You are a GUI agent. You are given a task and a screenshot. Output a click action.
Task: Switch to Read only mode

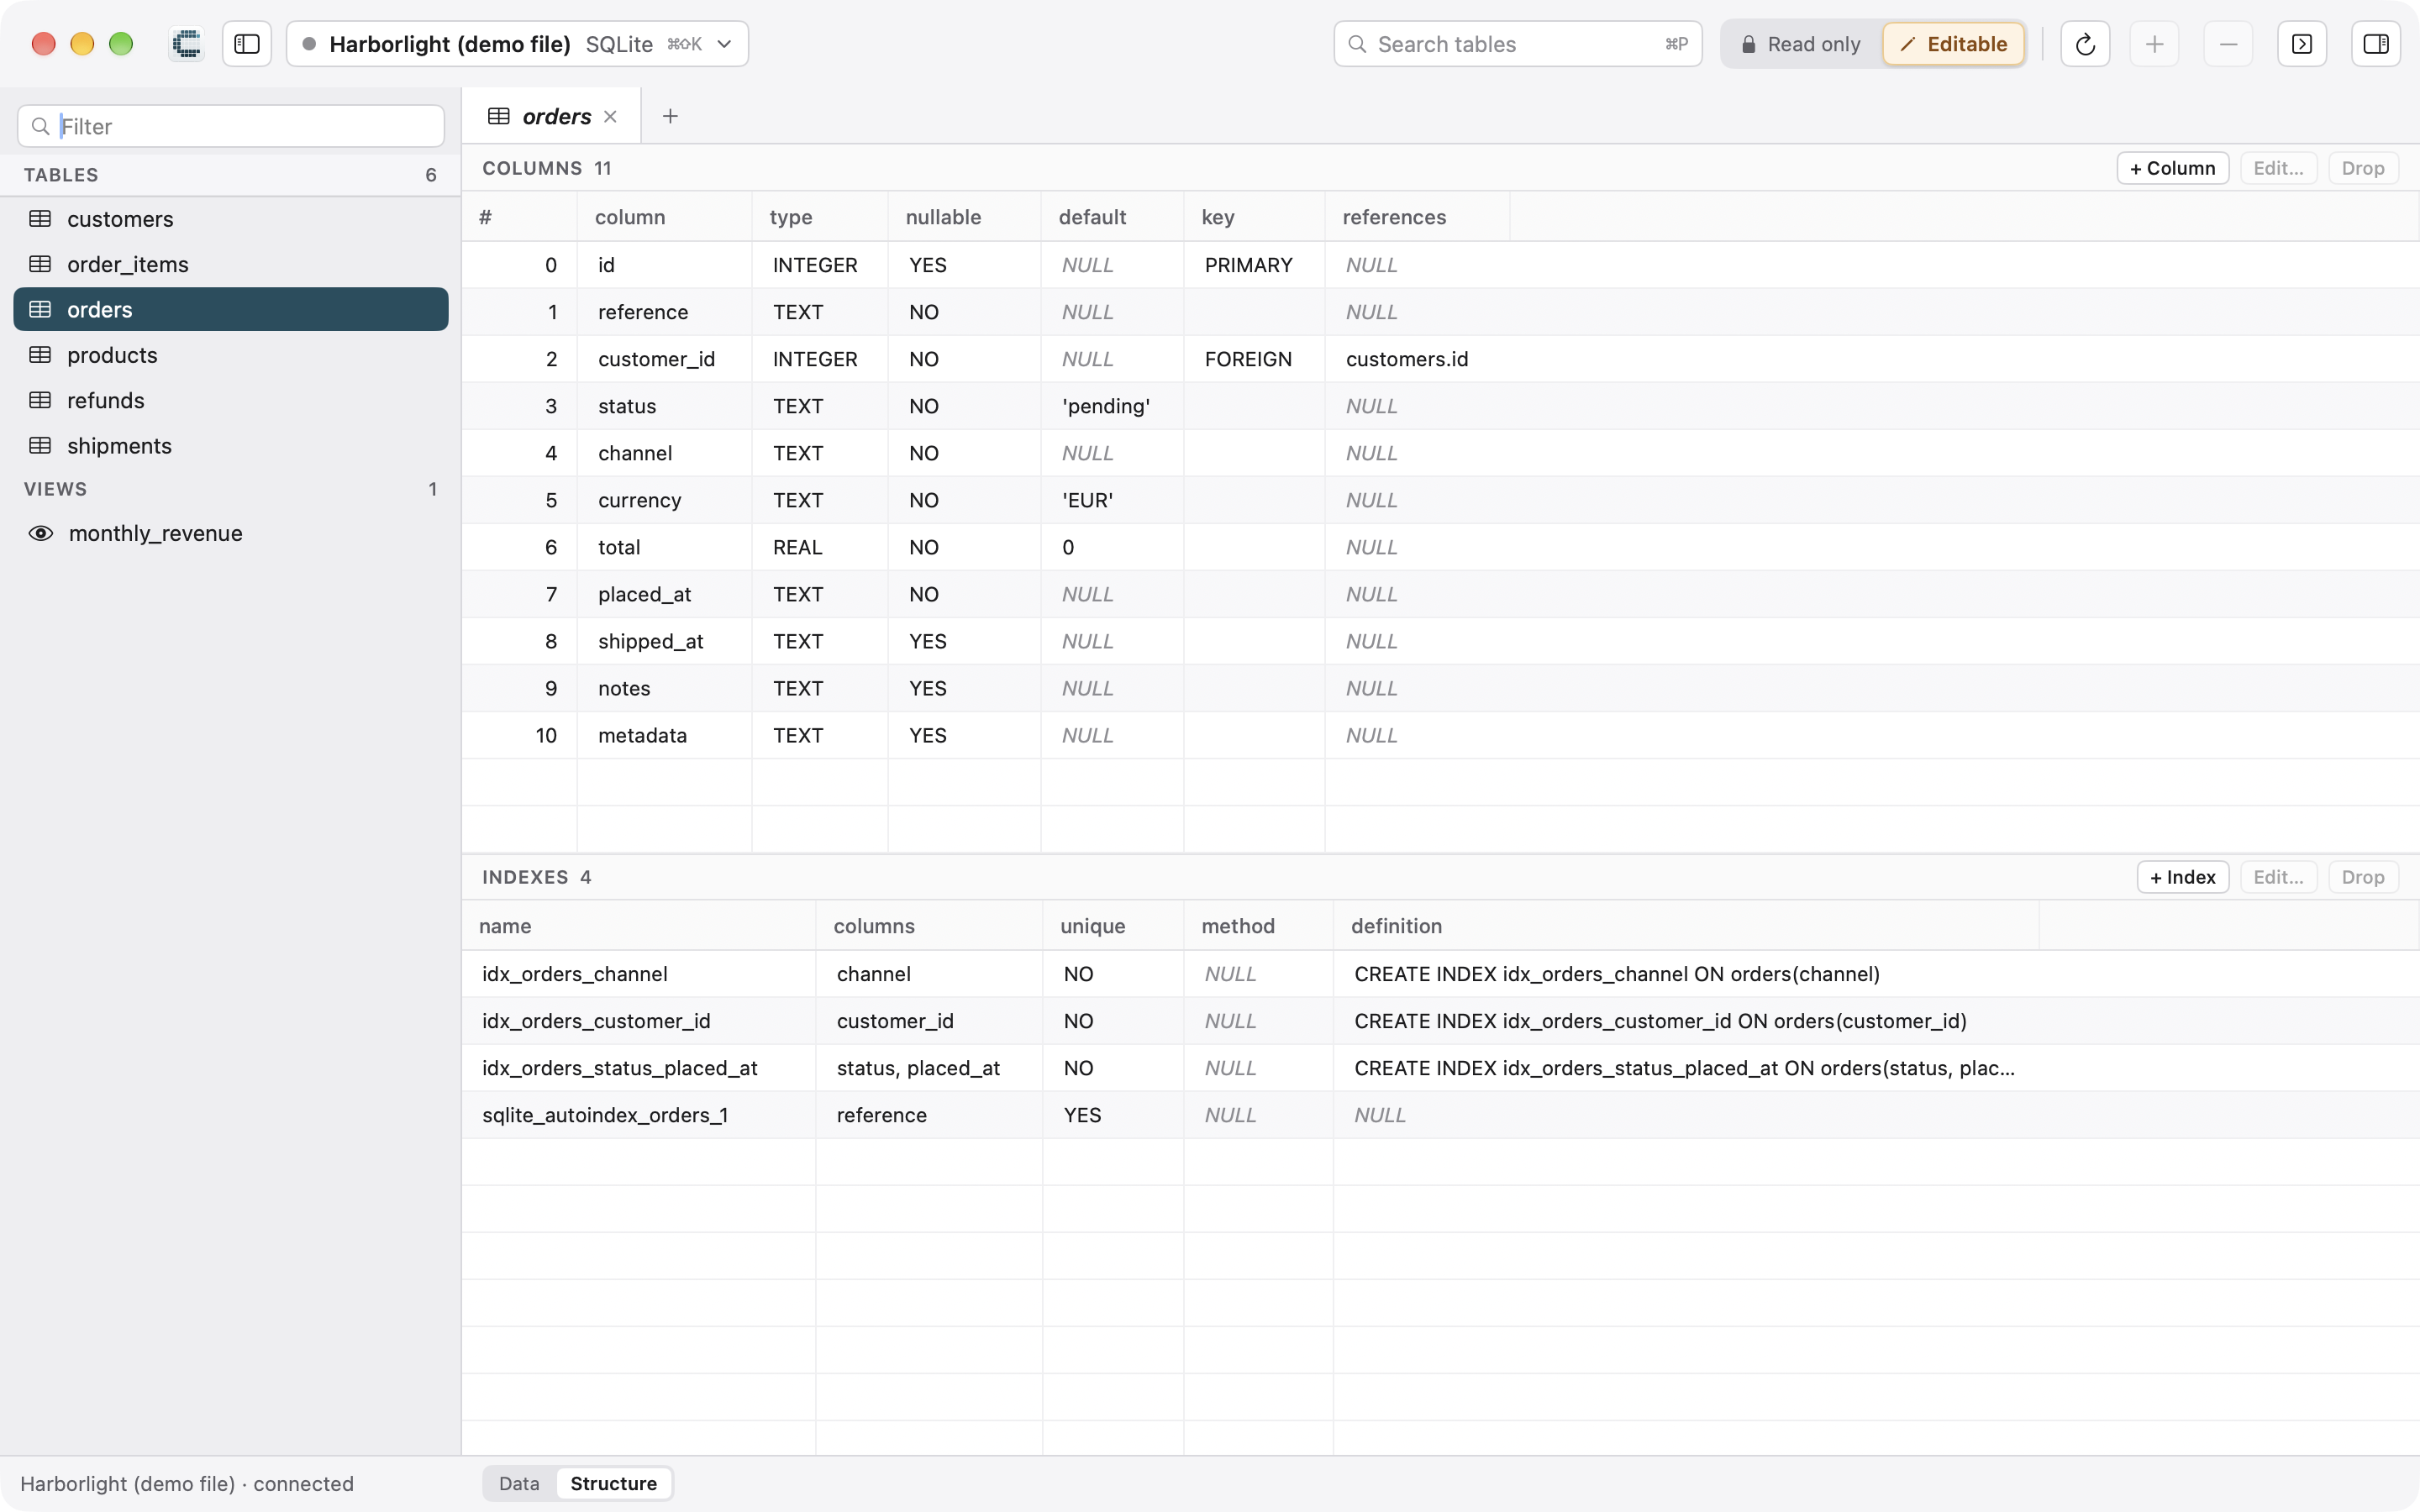(1801, 44)
